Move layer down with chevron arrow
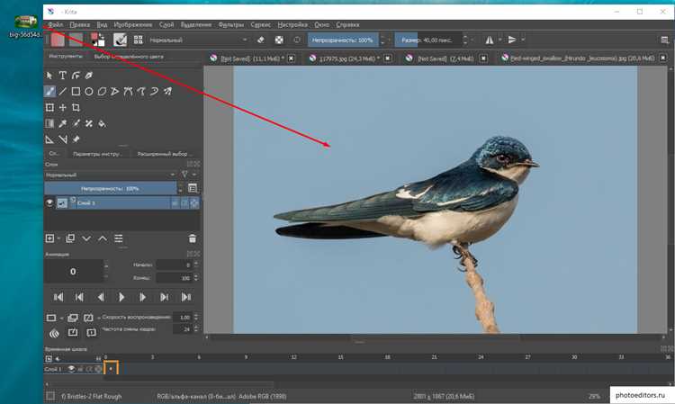 (x=86, y=238)
